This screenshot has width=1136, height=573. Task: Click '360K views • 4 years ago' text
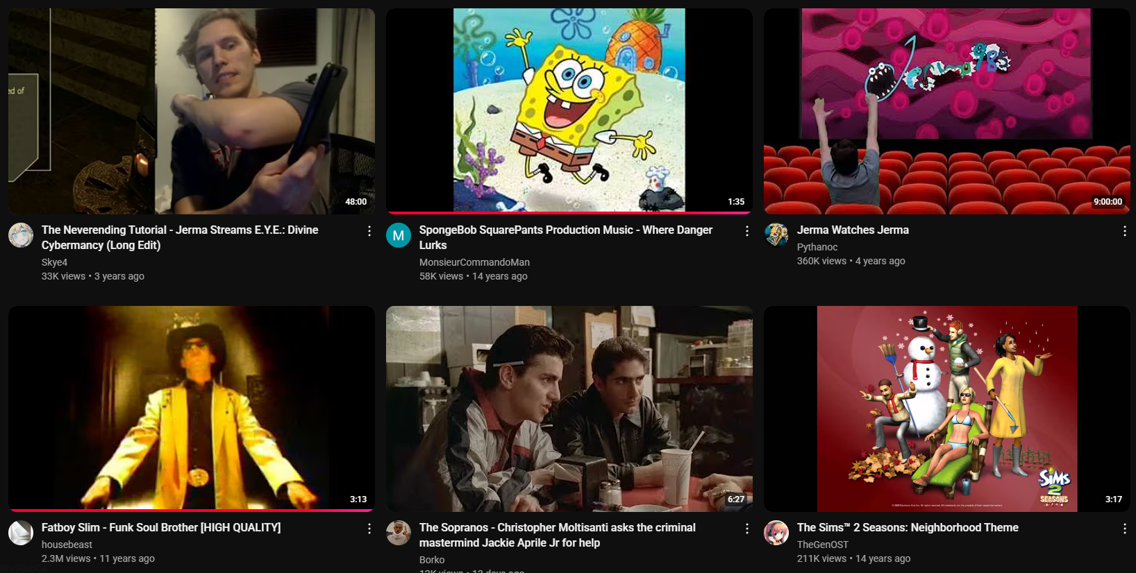point(851,261)
